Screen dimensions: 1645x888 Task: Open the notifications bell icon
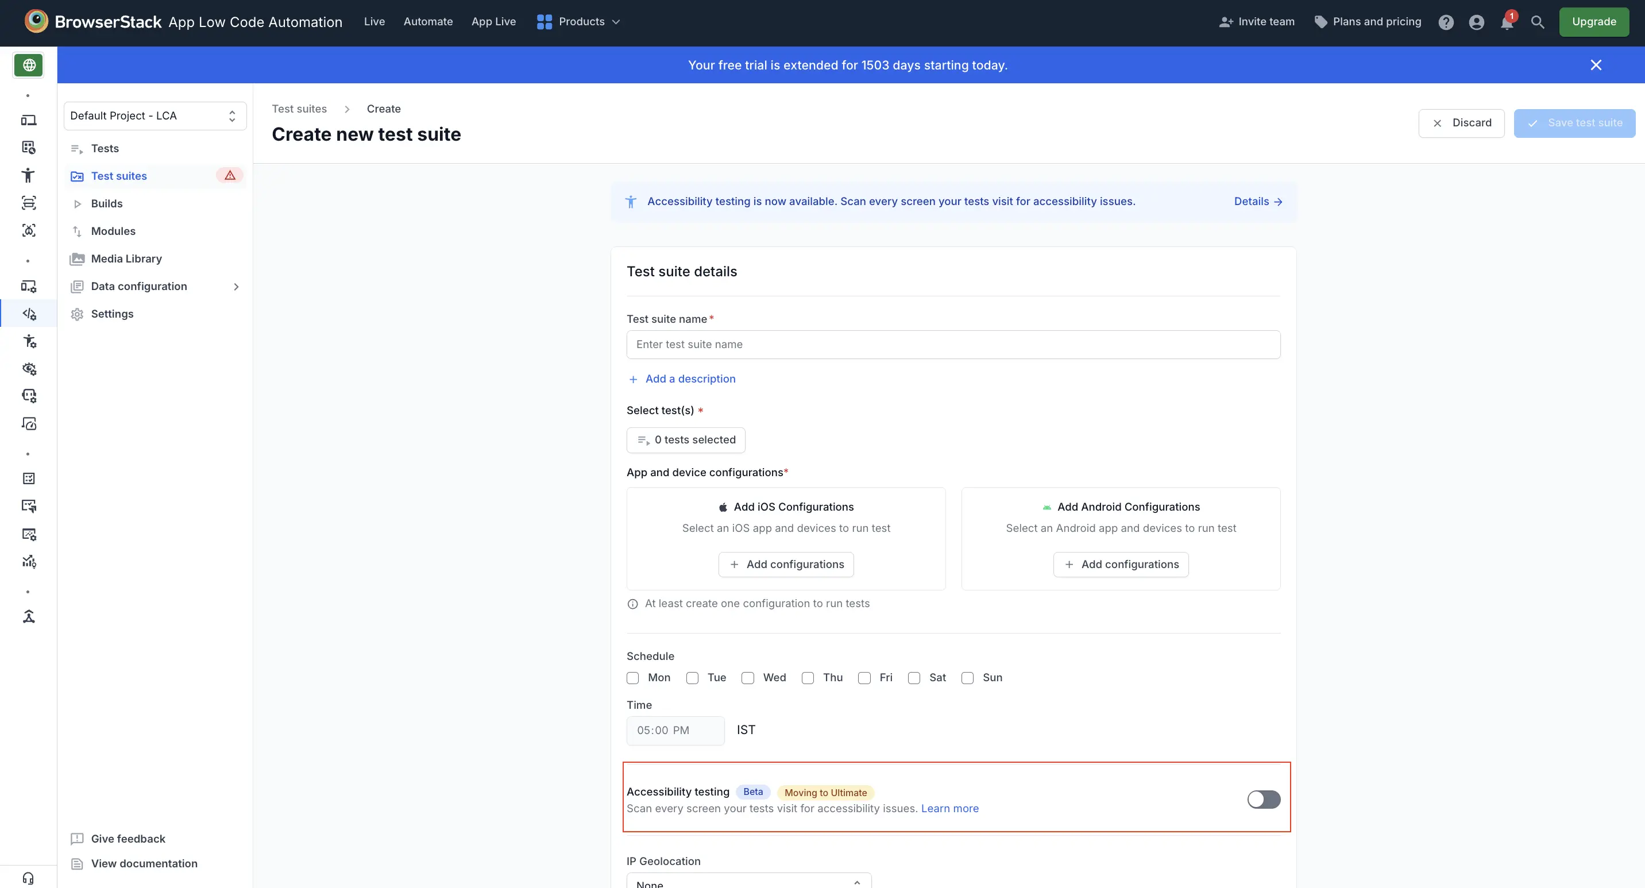pyautogui.click(x=1507, y=22)
